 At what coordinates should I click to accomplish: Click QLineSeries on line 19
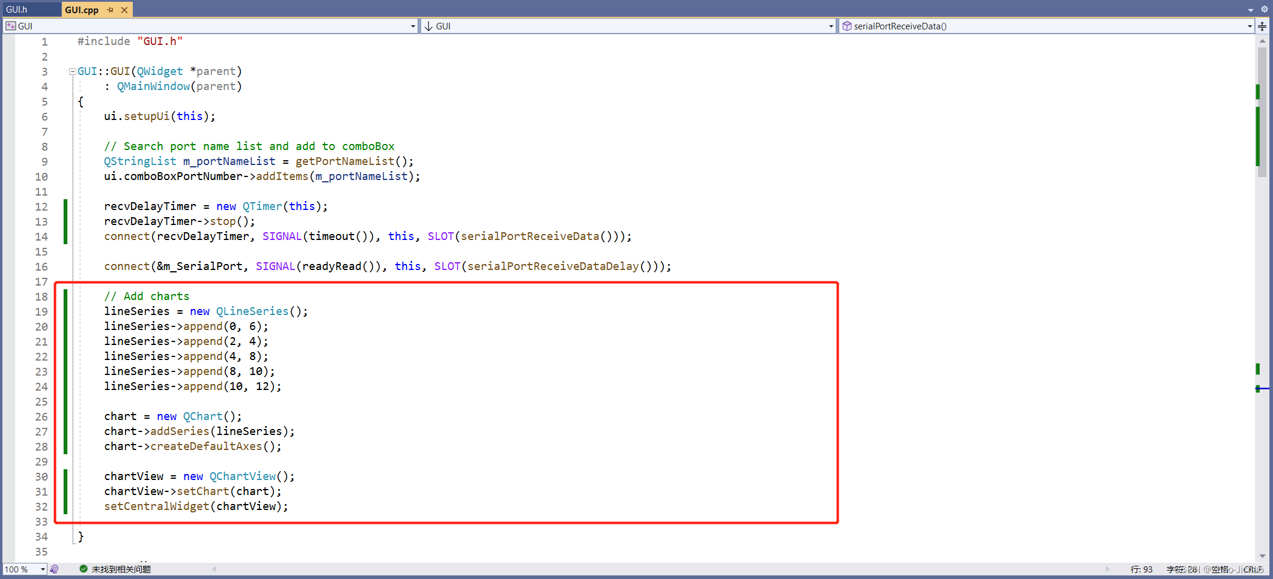point(252,311)
